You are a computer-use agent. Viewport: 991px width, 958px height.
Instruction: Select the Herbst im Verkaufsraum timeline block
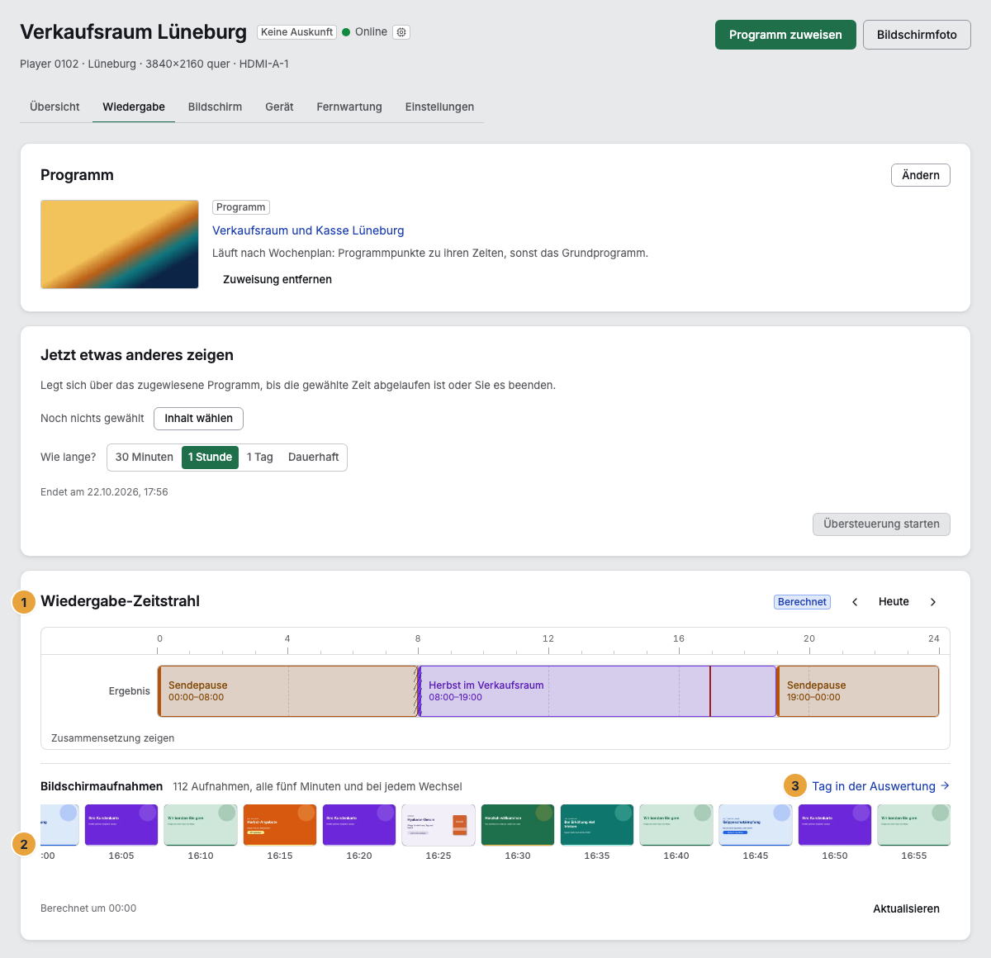(x=597, y=691)
